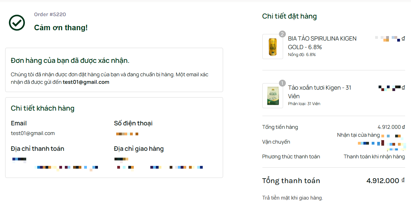
Task: Open the Tảo xoắn Kigen bag thumbnail
Action: [272, 96]
